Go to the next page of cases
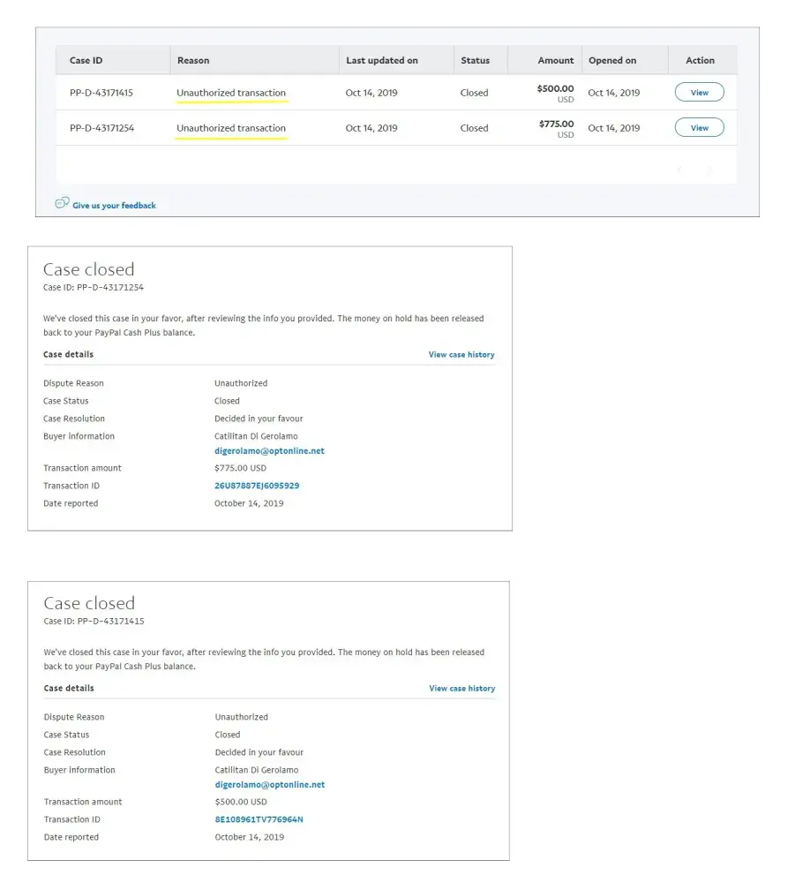 tap(709, 170)
